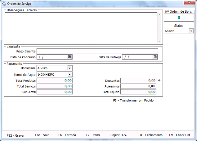Image resolution: width=197 pixels, height=141 pixels.
Task: Focus the Observações Técnicas text area
Action: [x=81, y=28]
